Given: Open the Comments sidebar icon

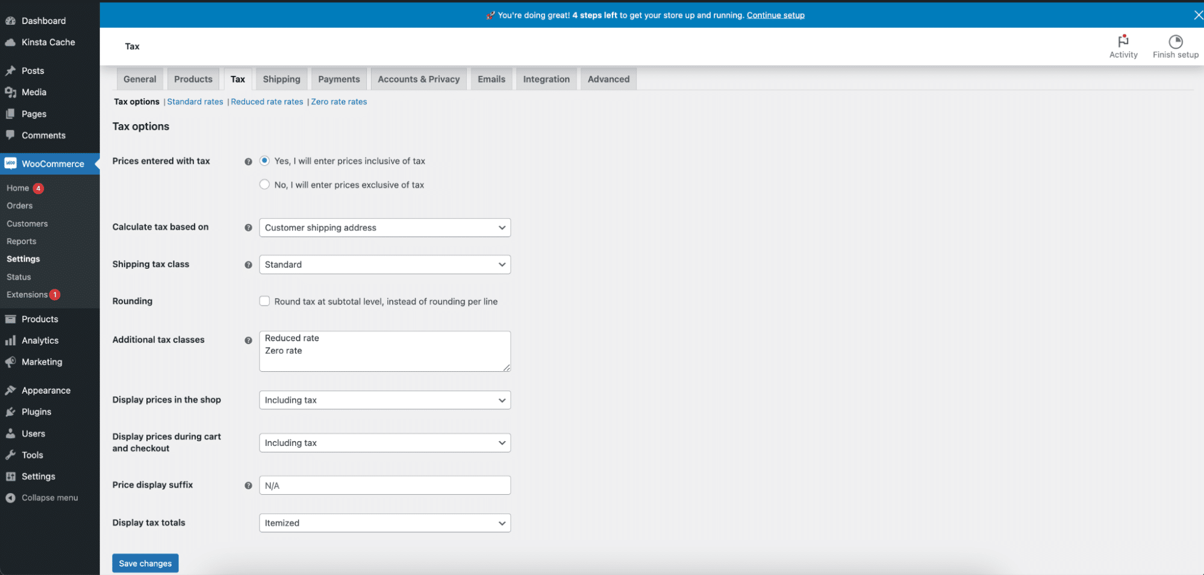Looking at the screenshot, I should [x=11, y=135].
